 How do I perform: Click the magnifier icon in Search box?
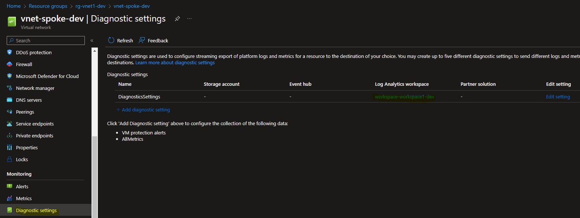(12, 40)
